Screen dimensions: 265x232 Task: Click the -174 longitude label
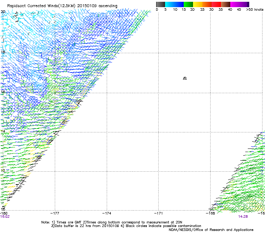coord(107,213)
